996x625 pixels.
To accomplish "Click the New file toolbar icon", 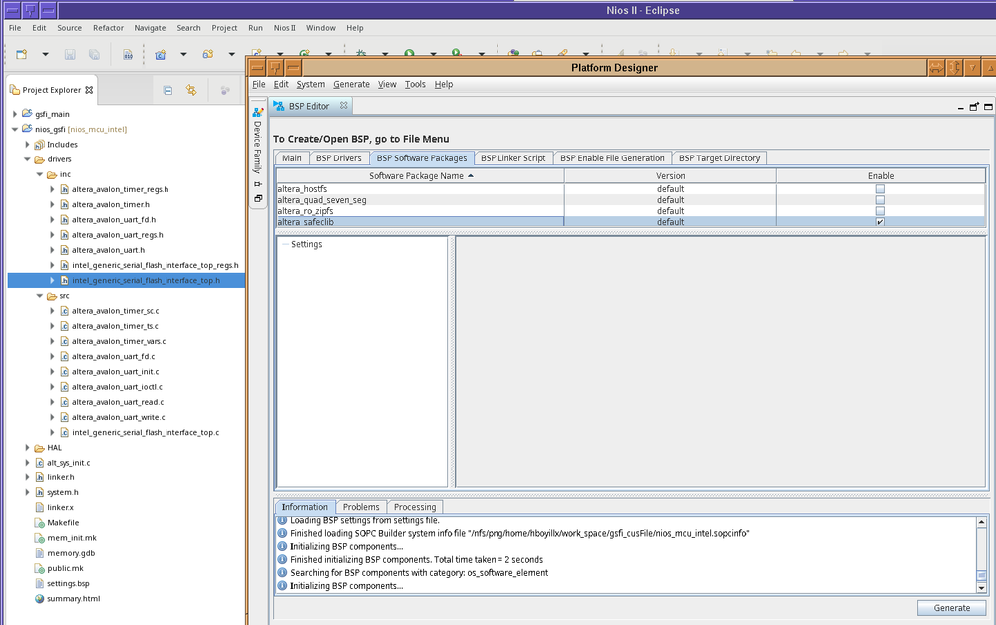I will point(20,54).
